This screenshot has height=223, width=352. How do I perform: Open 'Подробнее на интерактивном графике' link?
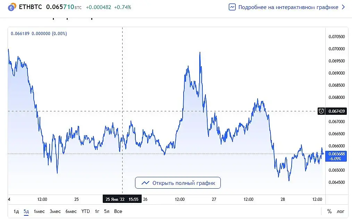pyautogui.click(x=288, y=7)
